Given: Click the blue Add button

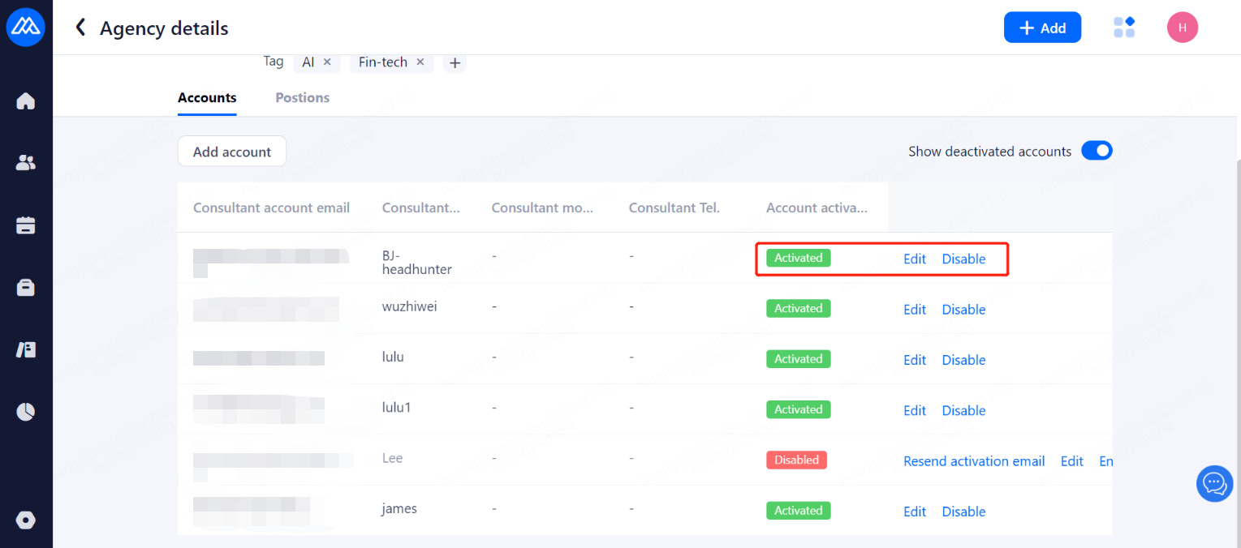Looking at the screenshot, I should point(1042,28).
